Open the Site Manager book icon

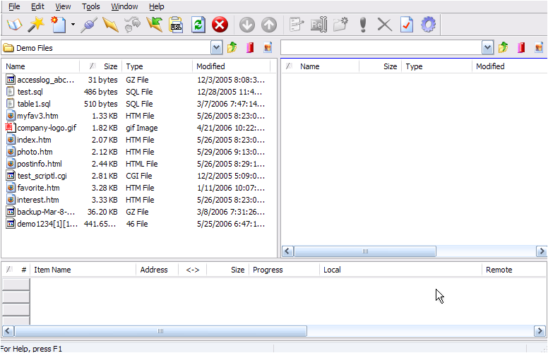click(x=15, y=25)
